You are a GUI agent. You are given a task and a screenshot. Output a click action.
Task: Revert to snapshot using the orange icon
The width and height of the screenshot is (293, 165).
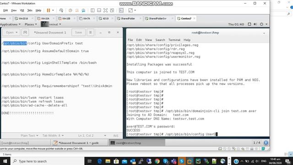pos(77,11)
